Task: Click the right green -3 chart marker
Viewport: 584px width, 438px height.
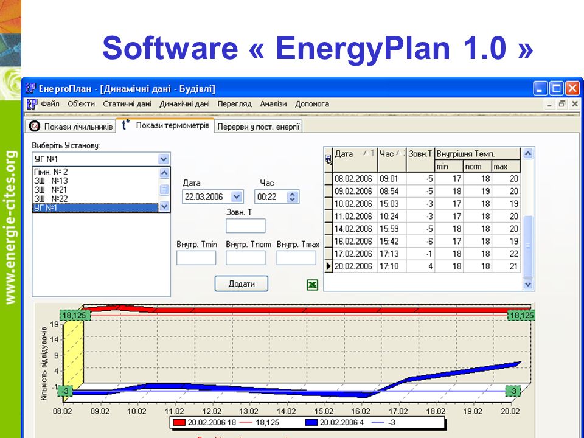Action: pyautogui.click(x=513, y=391)
